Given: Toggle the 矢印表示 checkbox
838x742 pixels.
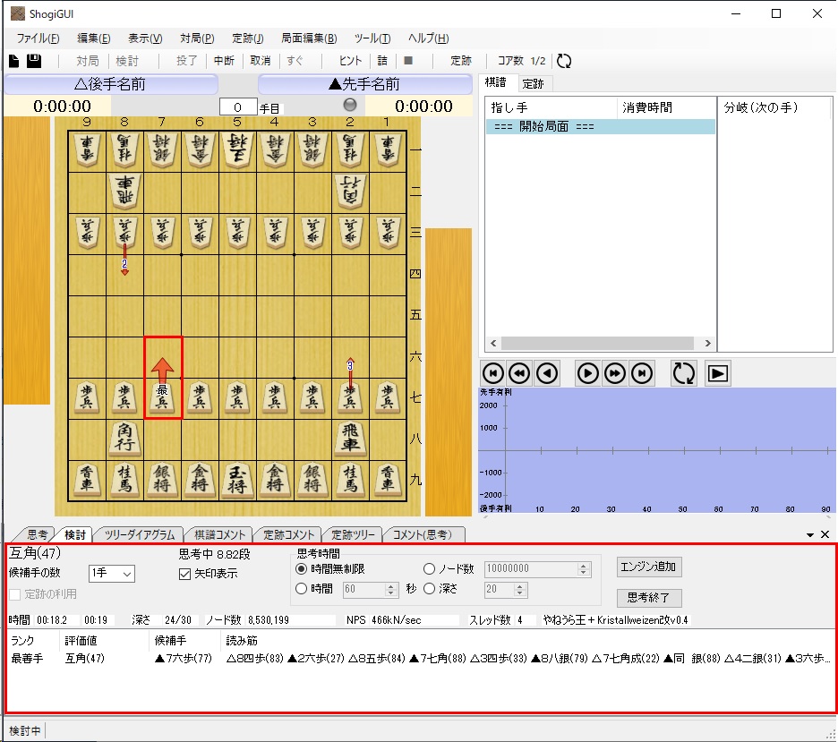Looking at the screenshot, I should point(185,574).
